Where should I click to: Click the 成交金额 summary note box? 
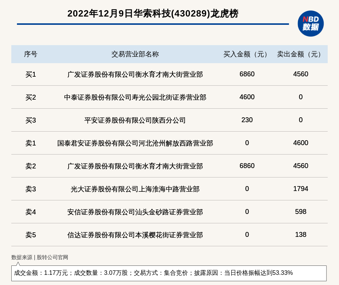[x=169, y=273]
